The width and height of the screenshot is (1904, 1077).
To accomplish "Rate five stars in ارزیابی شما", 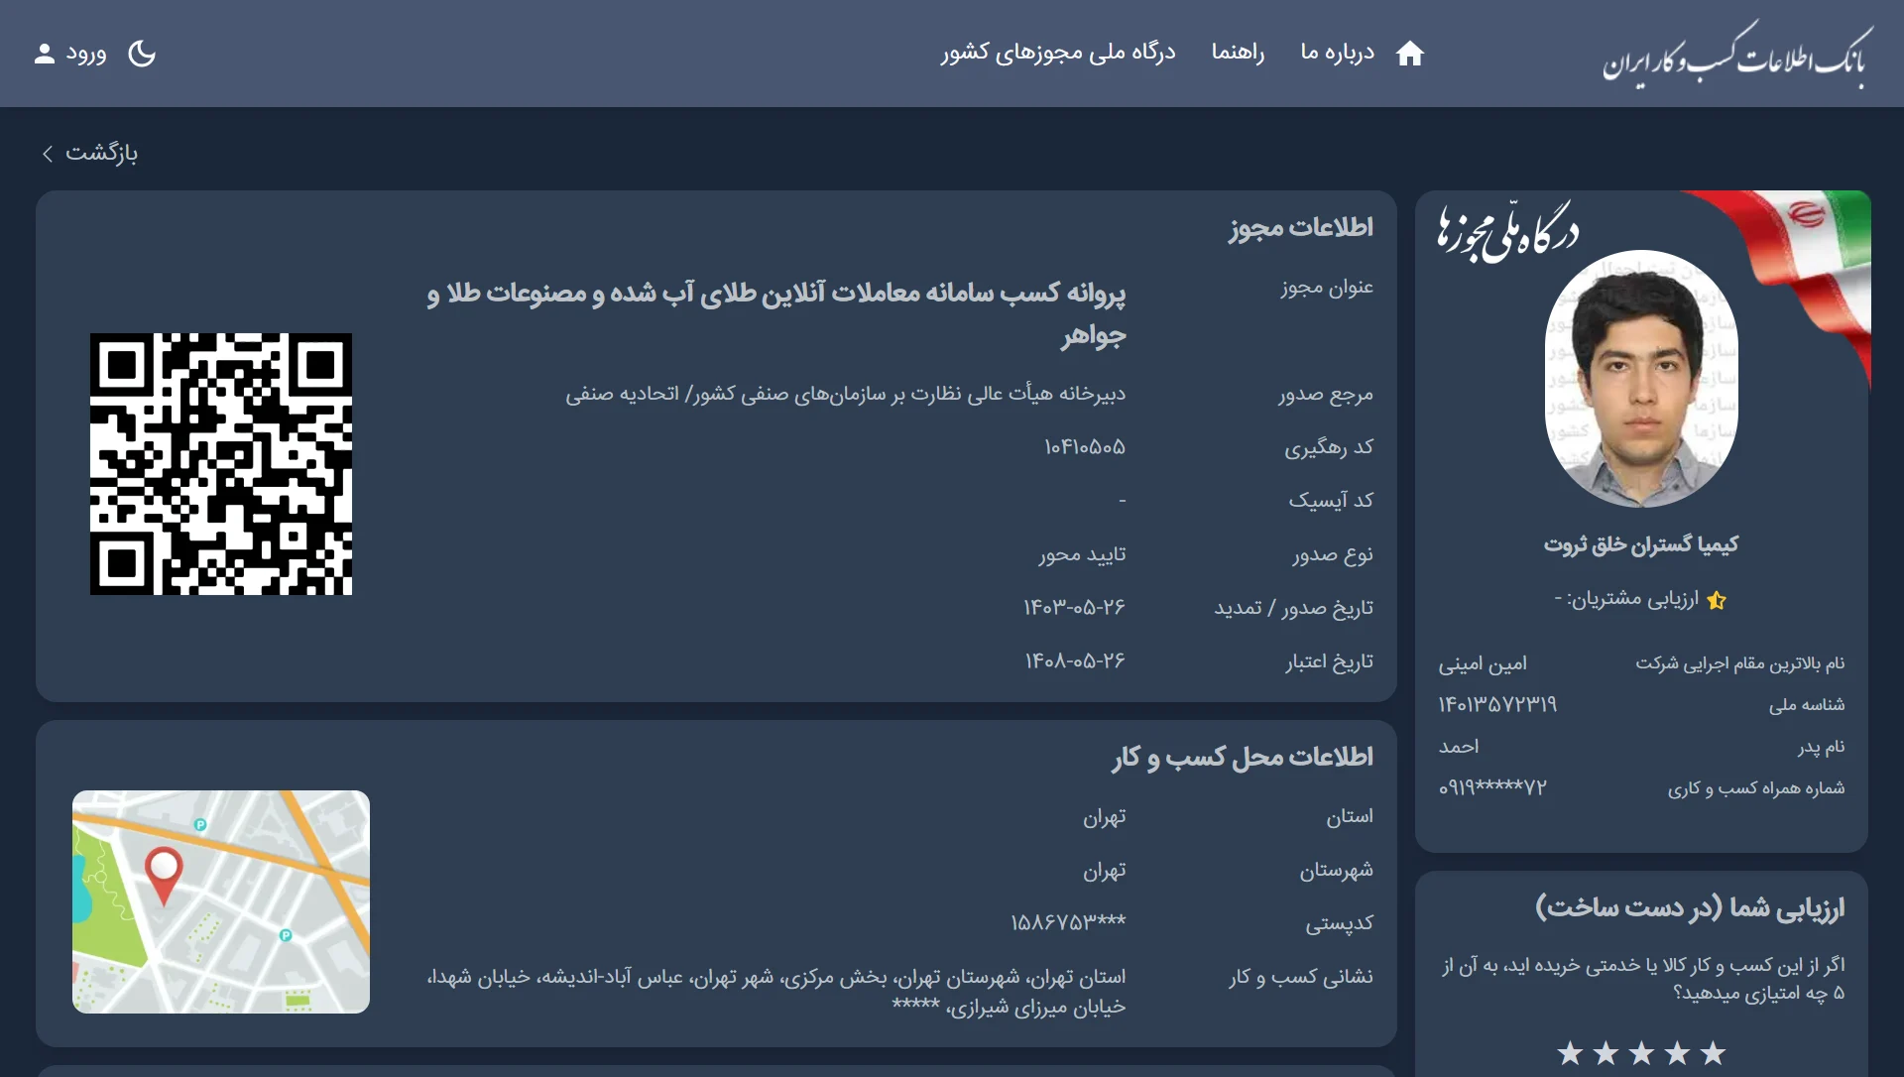I will click(x=1570, y=1053).
